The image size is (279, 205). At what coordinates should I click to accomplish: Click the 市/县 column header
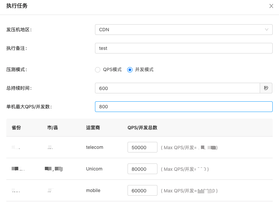[x=52, y=128]
